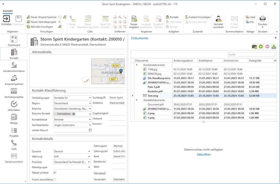Click the Vertreter zuordnen icon
Image resolution: width=280 pixels, height=184 pixels.
[218, 19]
